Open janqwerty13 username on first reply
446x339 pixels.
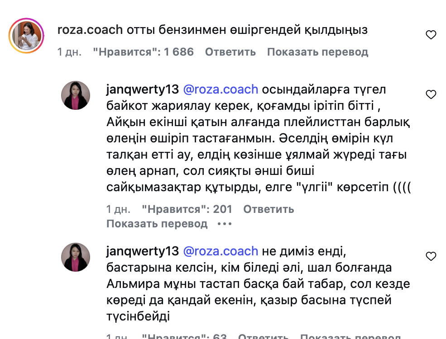tap(143, 89)
